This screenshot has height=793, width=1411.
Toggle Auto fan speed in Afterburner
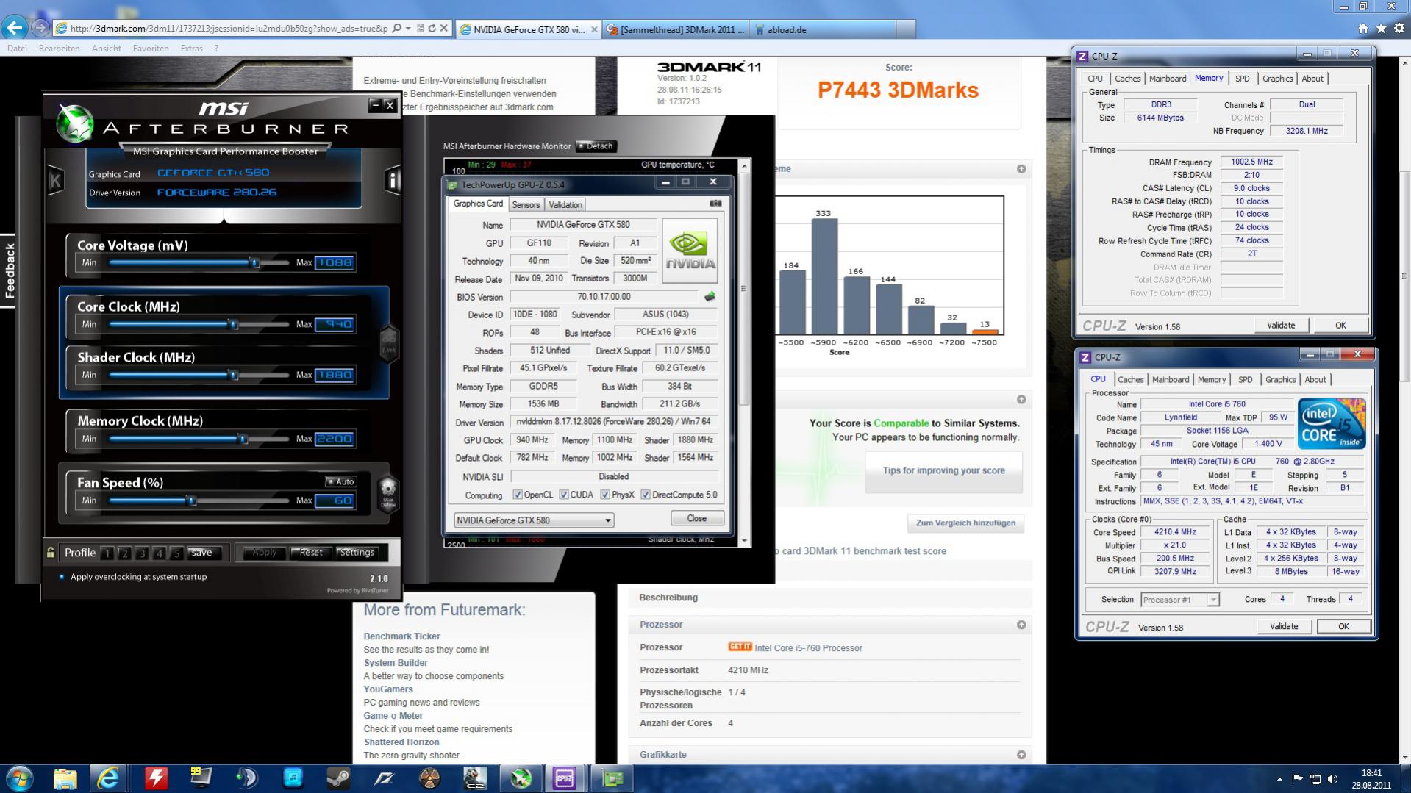(340, 481)
